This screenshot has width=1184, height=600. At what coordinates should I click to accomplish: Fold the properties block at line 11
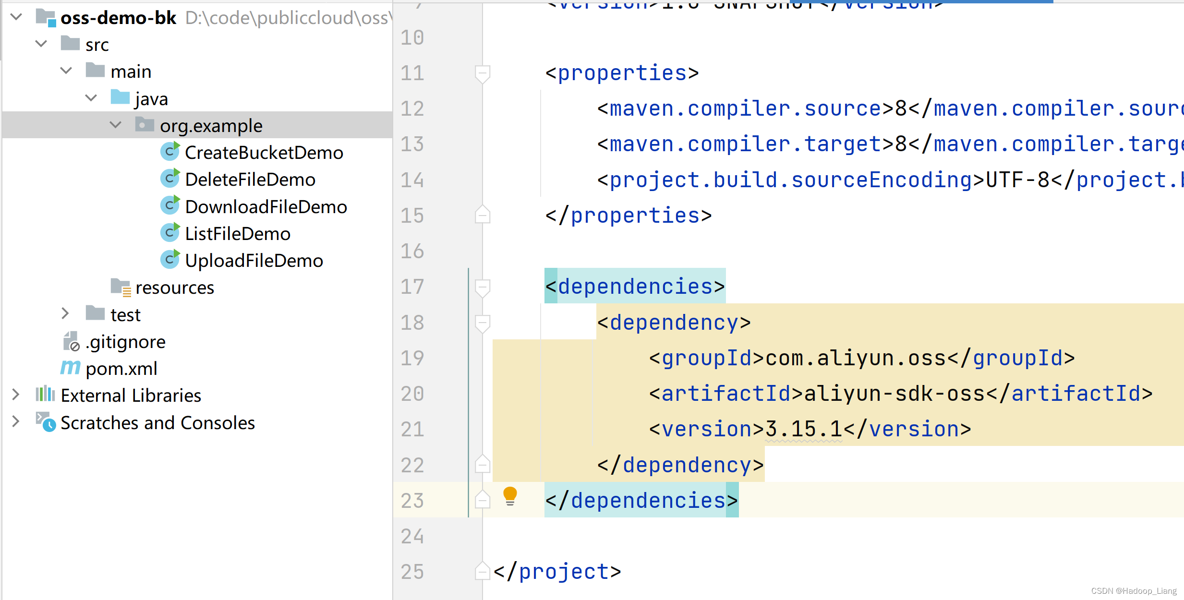[x=483, y=74]
